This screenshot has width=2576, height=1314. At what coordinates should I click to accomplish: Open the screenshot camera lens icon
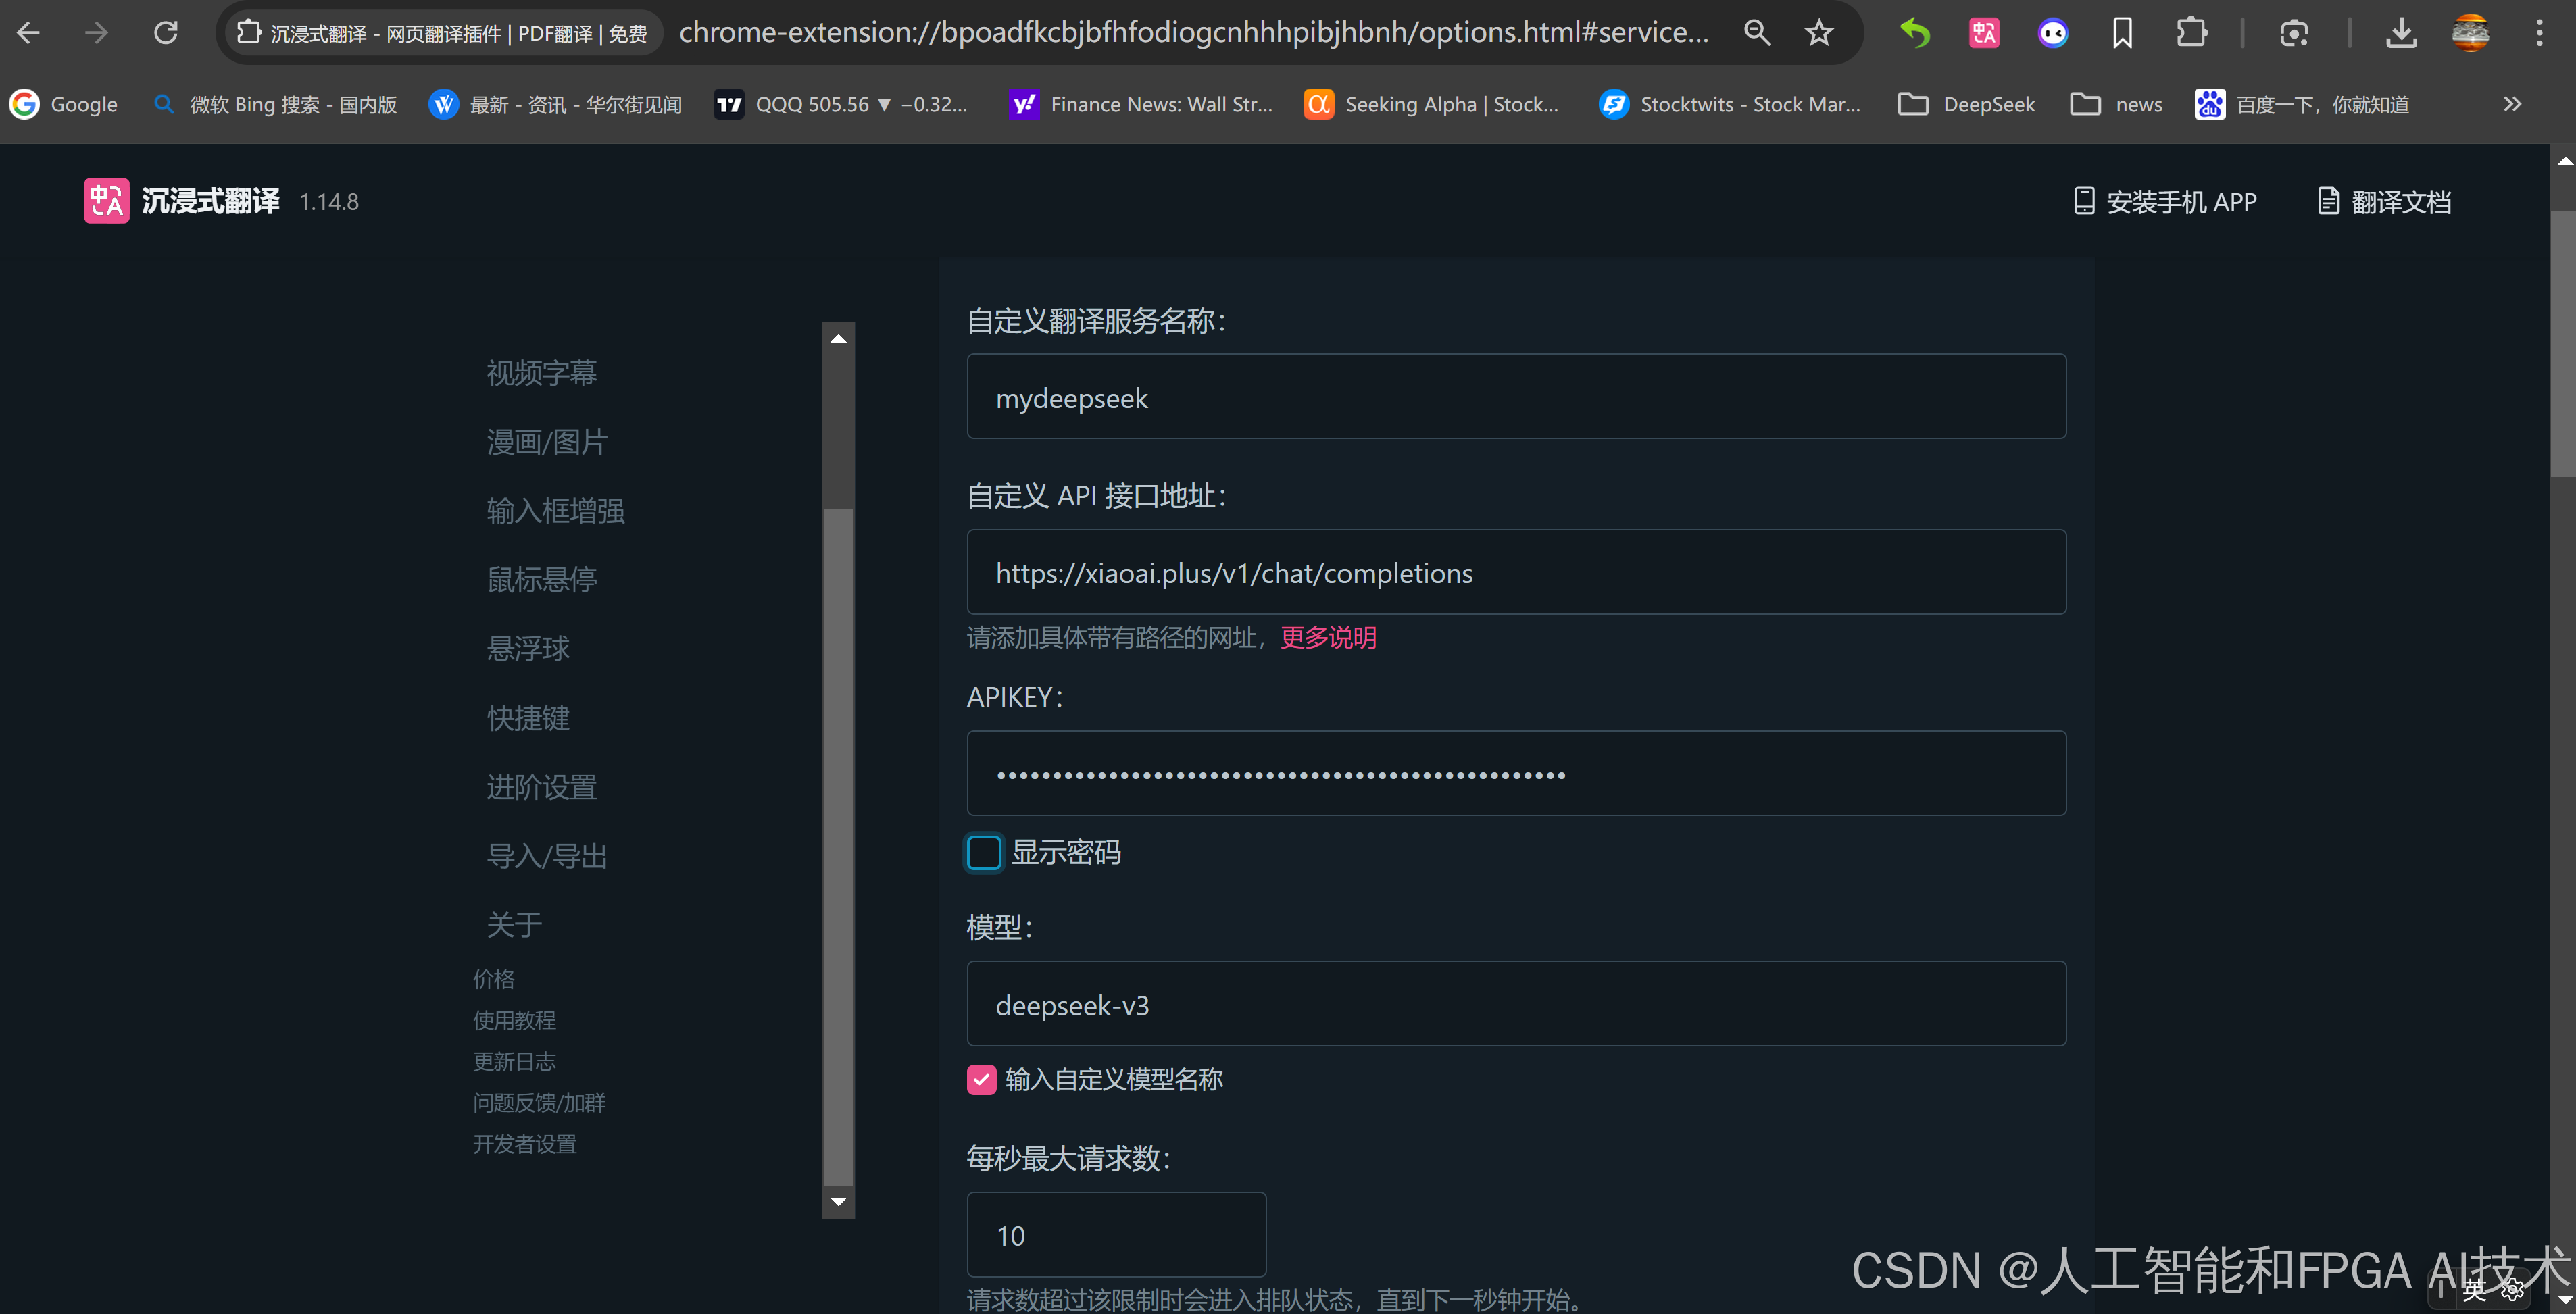(2295, 32)
